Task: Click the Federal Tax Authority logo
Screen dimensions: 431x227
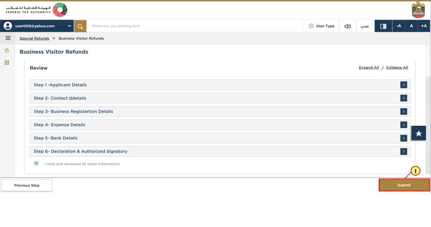Action: (37, 10)
